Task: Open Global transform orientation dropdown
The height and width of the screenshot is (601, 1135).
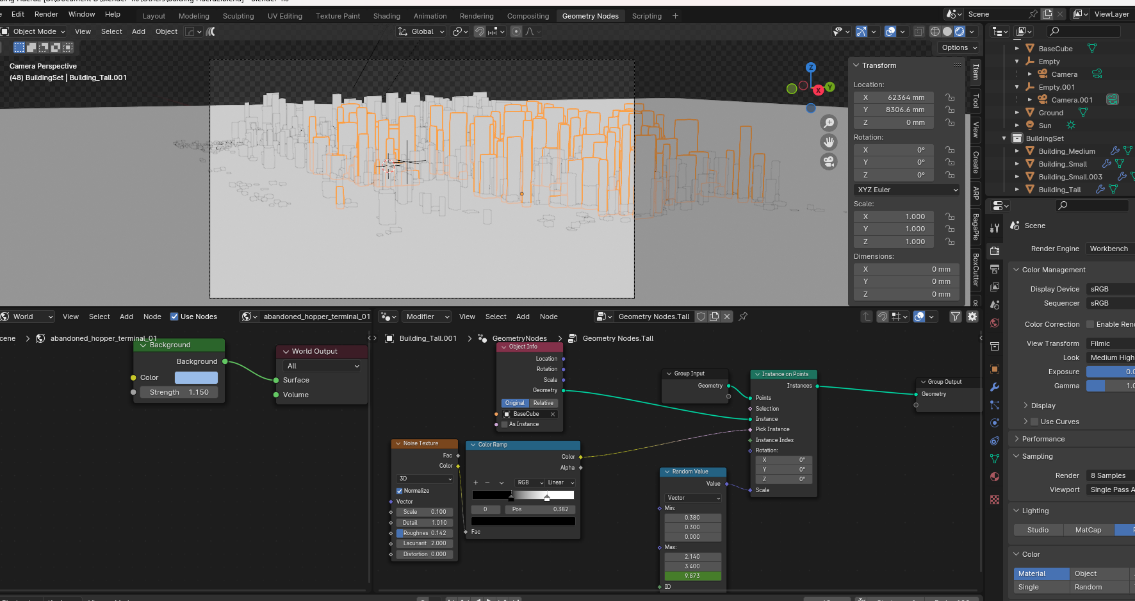Action: 421,31
